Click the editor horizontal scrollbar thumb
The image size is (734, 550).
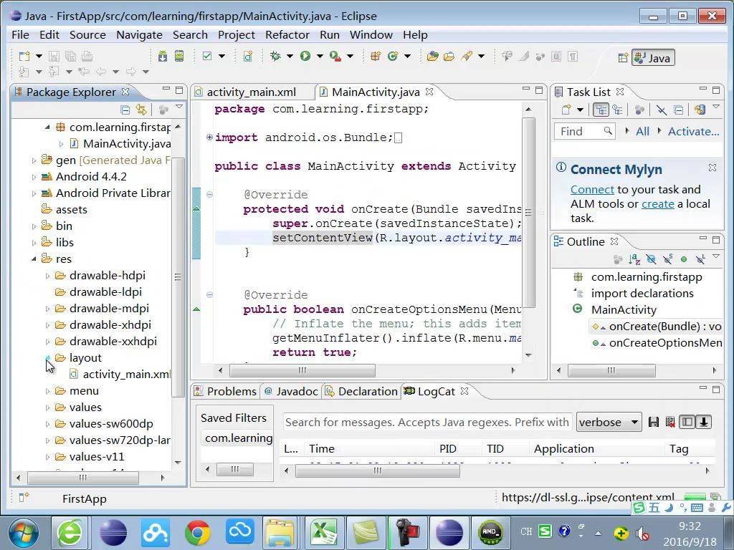pos(302,370)
